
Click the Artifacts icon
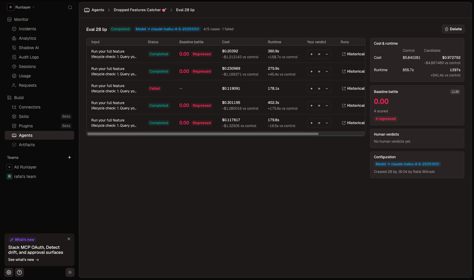click(x=14, y=145)
